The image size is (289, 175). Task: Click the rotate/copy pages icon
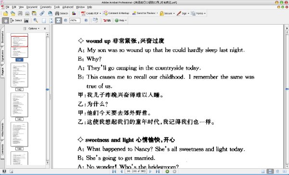tap(95, 20)
